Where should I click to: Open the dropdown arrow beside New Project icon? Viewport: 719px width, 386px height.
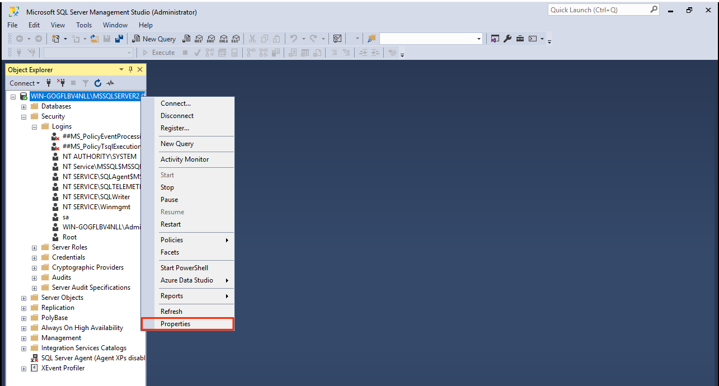coord(65,39)
